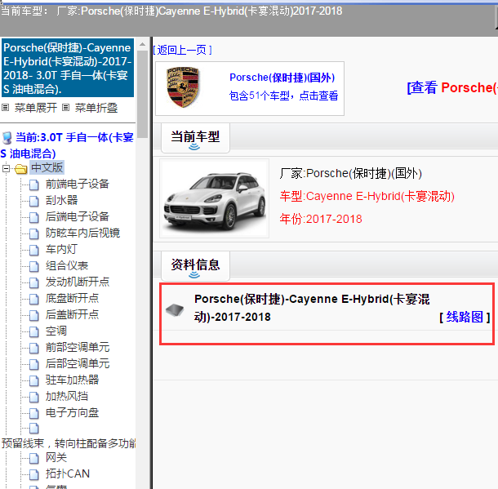The width and height of the screenshot is (498, 489).
Task: Open 驻车加热器 in the tree
Action: click(x=72, y=380)
